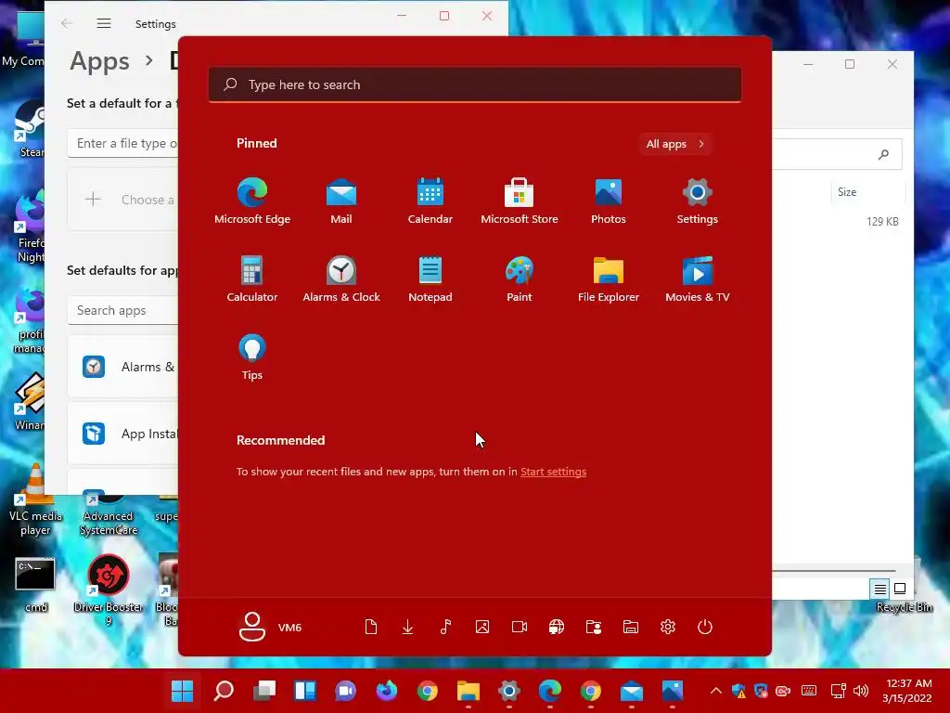Show hidden system tray icons
Screen dimensions: 950x713
coord(715,691)
